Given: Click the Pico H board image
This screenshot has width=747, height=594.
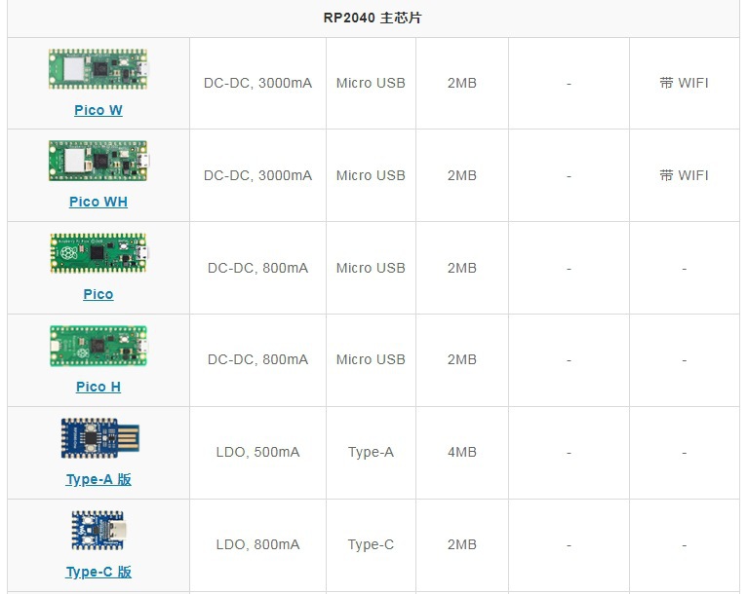Looking at the screenshot, I should 98,346.
